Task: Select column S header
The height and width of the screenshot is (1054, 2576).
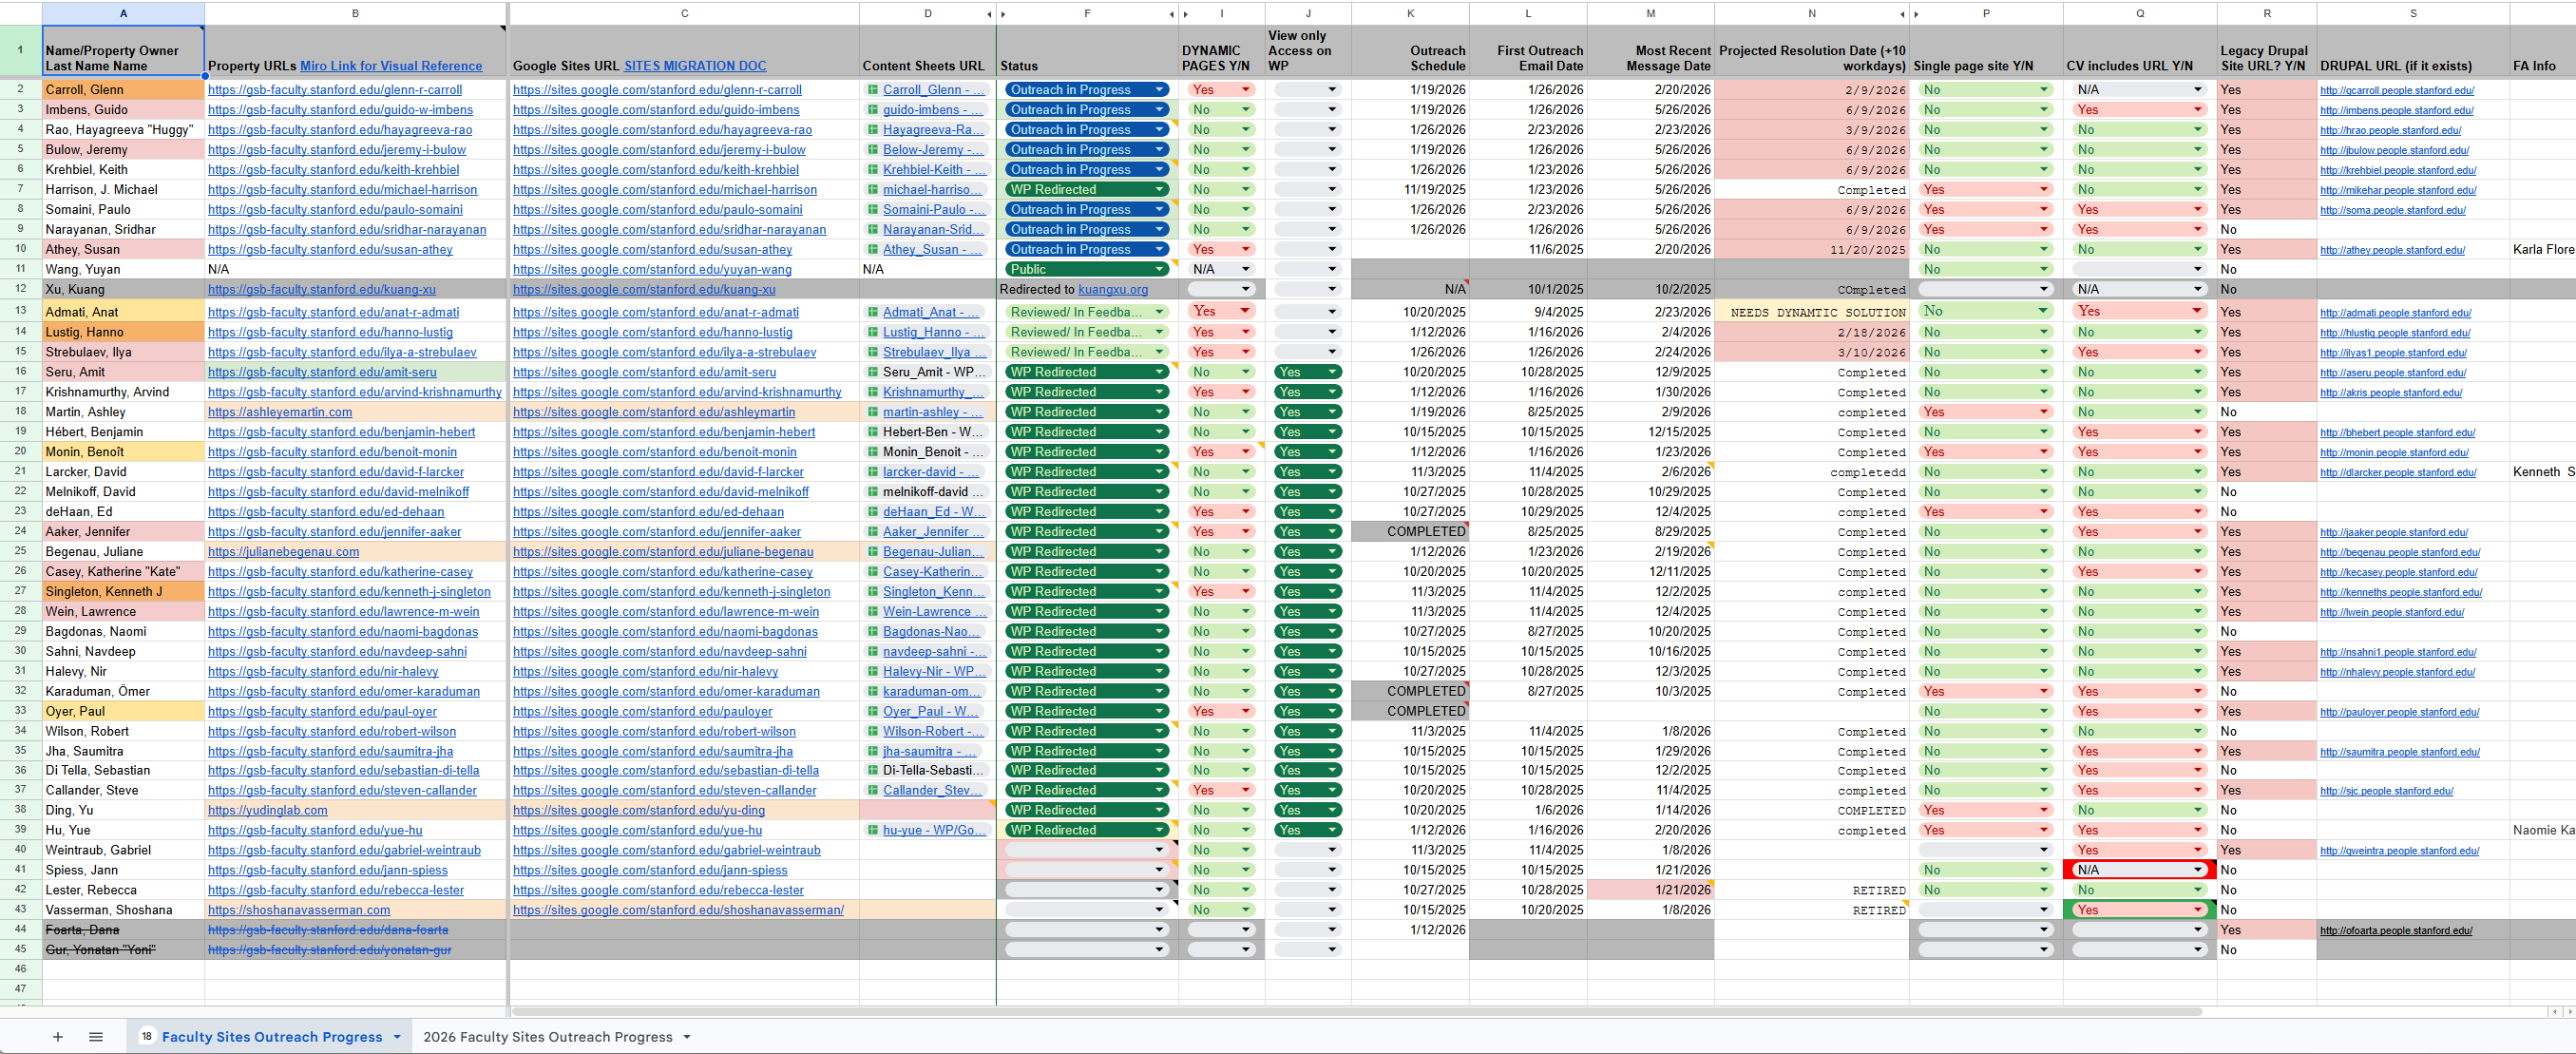Action: click(x=2413, y=14)
